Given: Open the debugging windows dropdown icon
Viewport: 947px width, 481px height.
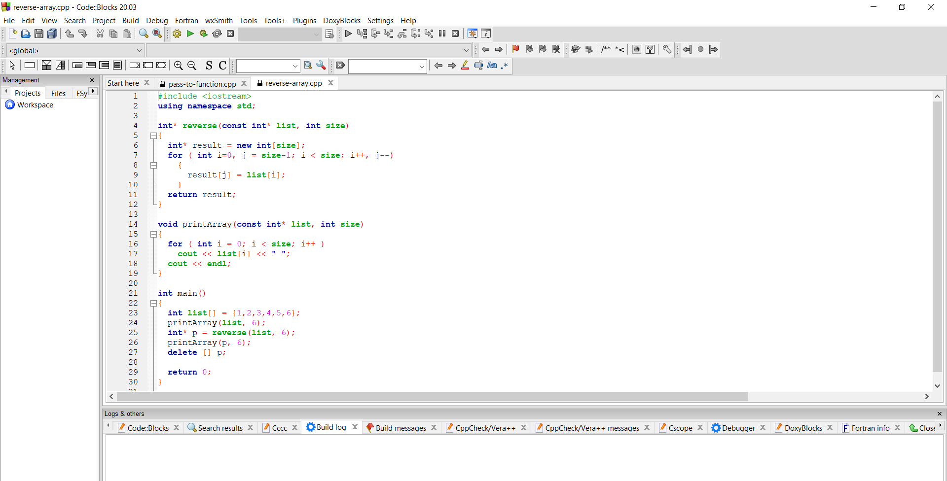Looking at the screenshot, I should coord(473,34).
